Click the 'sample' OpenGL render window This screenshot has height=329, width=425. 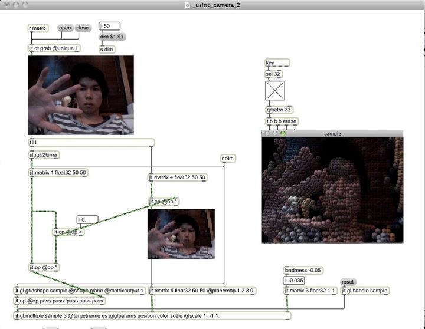pyautogui.click(x=332, y=190)
